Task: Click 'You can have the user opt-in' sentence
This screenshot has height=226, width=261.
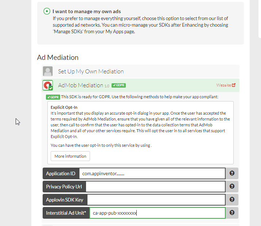Action: (101, 145)
